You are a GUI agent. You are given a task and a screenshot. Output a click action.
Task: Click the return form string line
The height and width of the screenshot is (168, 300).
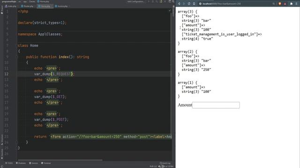tap(103, 137)
